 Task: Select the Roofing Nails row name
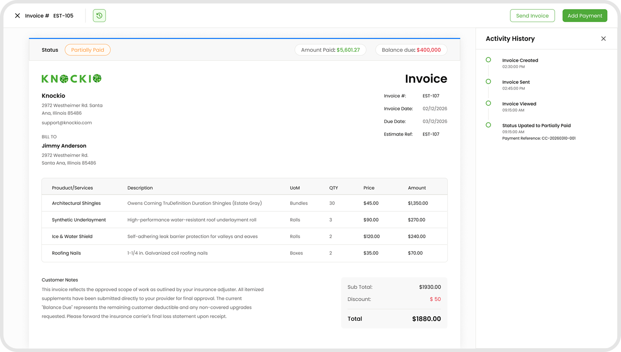tap(67, 253)
